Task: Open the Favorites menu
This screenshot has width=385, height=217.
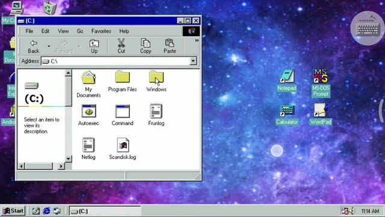Action: click(101, 31)
